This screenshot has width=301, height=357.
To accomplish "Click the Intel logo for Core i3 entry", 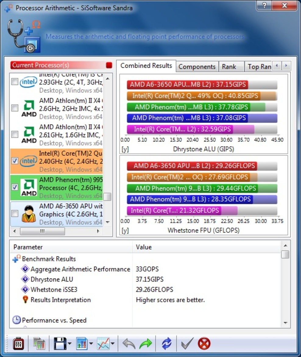I will [x=28, y=82].
